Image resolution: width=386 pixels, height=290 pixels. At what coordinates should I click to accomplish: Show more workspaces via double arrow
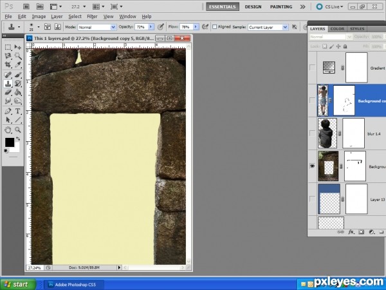click(302, 6)
